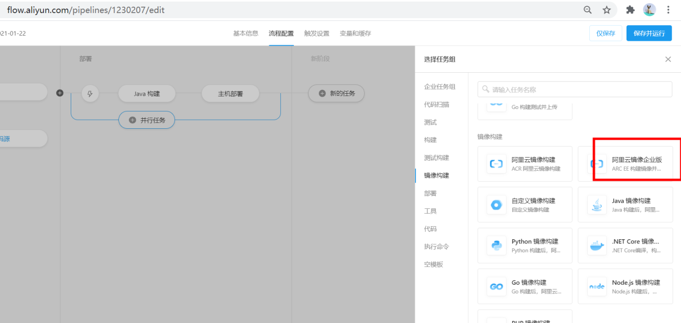
Task: Select 测试构建 category
Action: tap(436, 158)
